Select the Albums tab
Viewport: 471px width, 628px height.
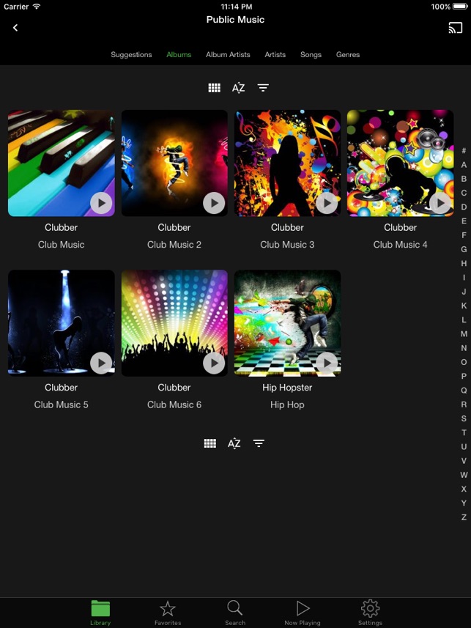click(179, 55)
